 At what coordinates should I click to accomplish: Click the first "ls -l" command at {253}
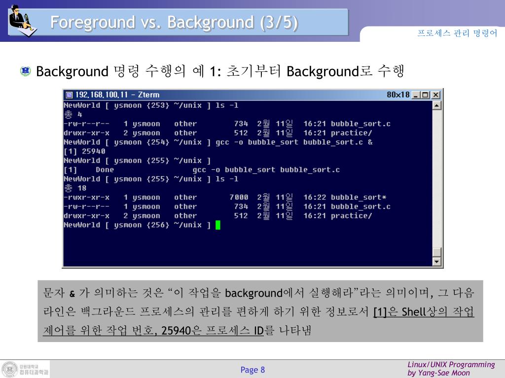tap(227, 105)
